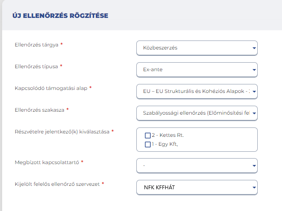
Task: Click the Új ellenőrzés rögzítése heading
Action: 60,15
